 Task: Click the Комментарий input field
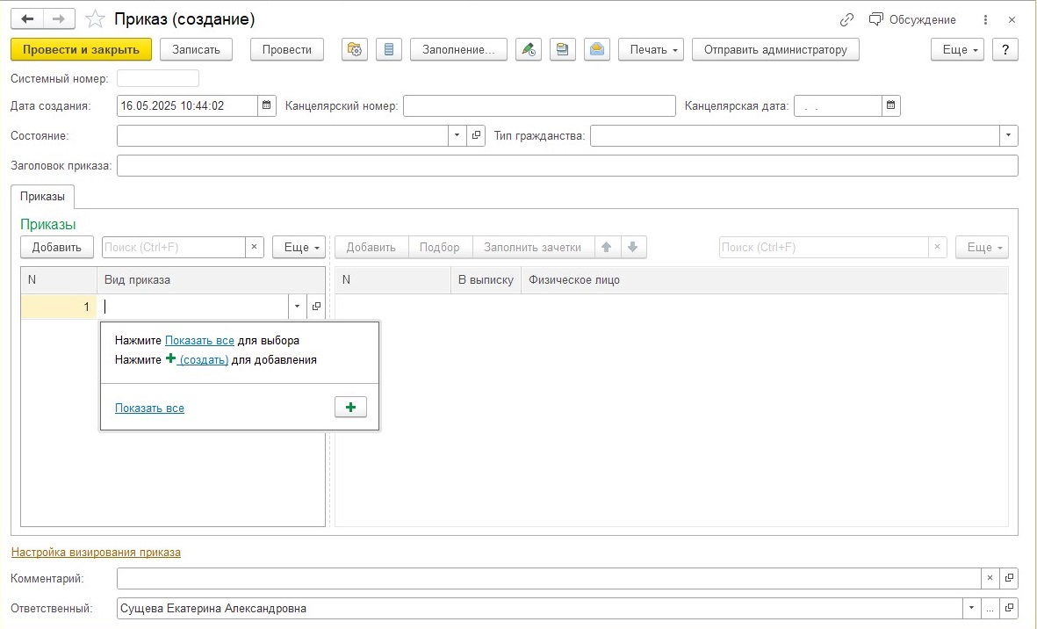549,578
